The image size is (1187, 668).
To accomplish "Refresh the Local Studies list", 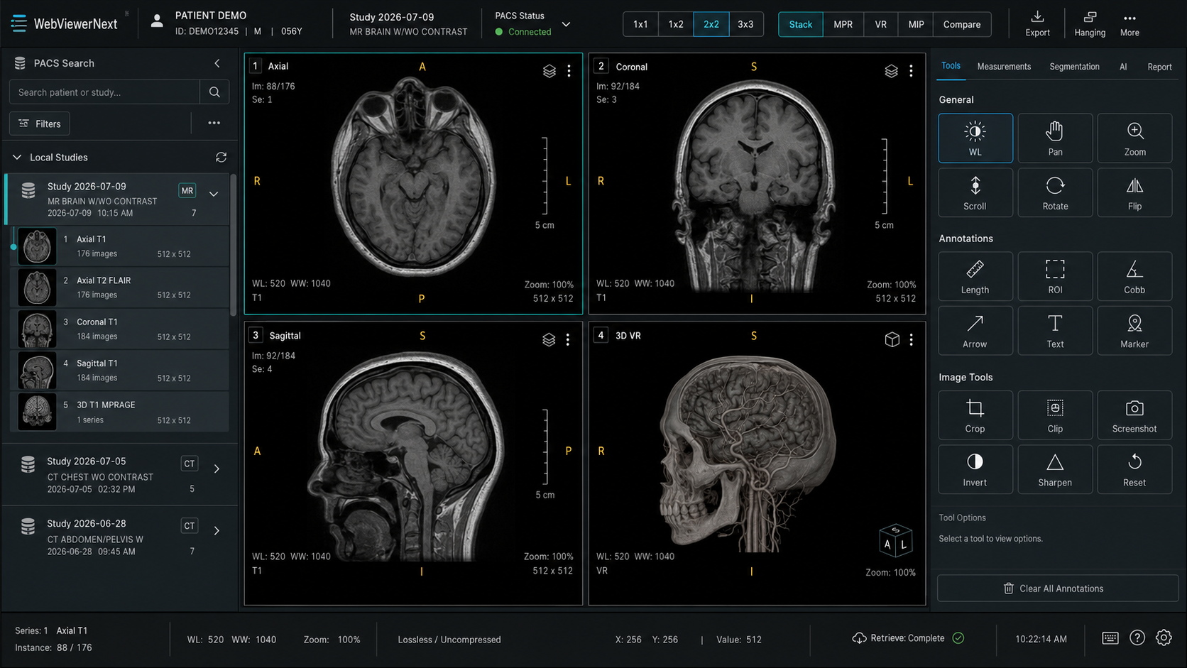I will [221, 157].
